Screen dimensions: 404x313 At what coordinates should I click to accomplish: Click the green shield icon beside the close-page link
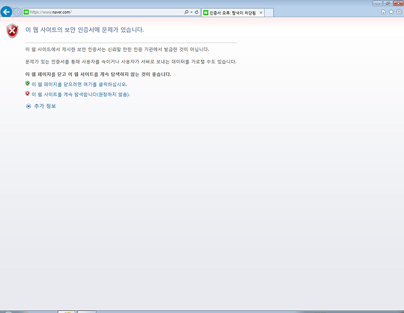click(x=27, y=83)
